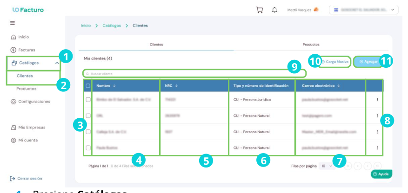
Task: Tick the select-all header checkbox
Action: (x=88, y=86)
